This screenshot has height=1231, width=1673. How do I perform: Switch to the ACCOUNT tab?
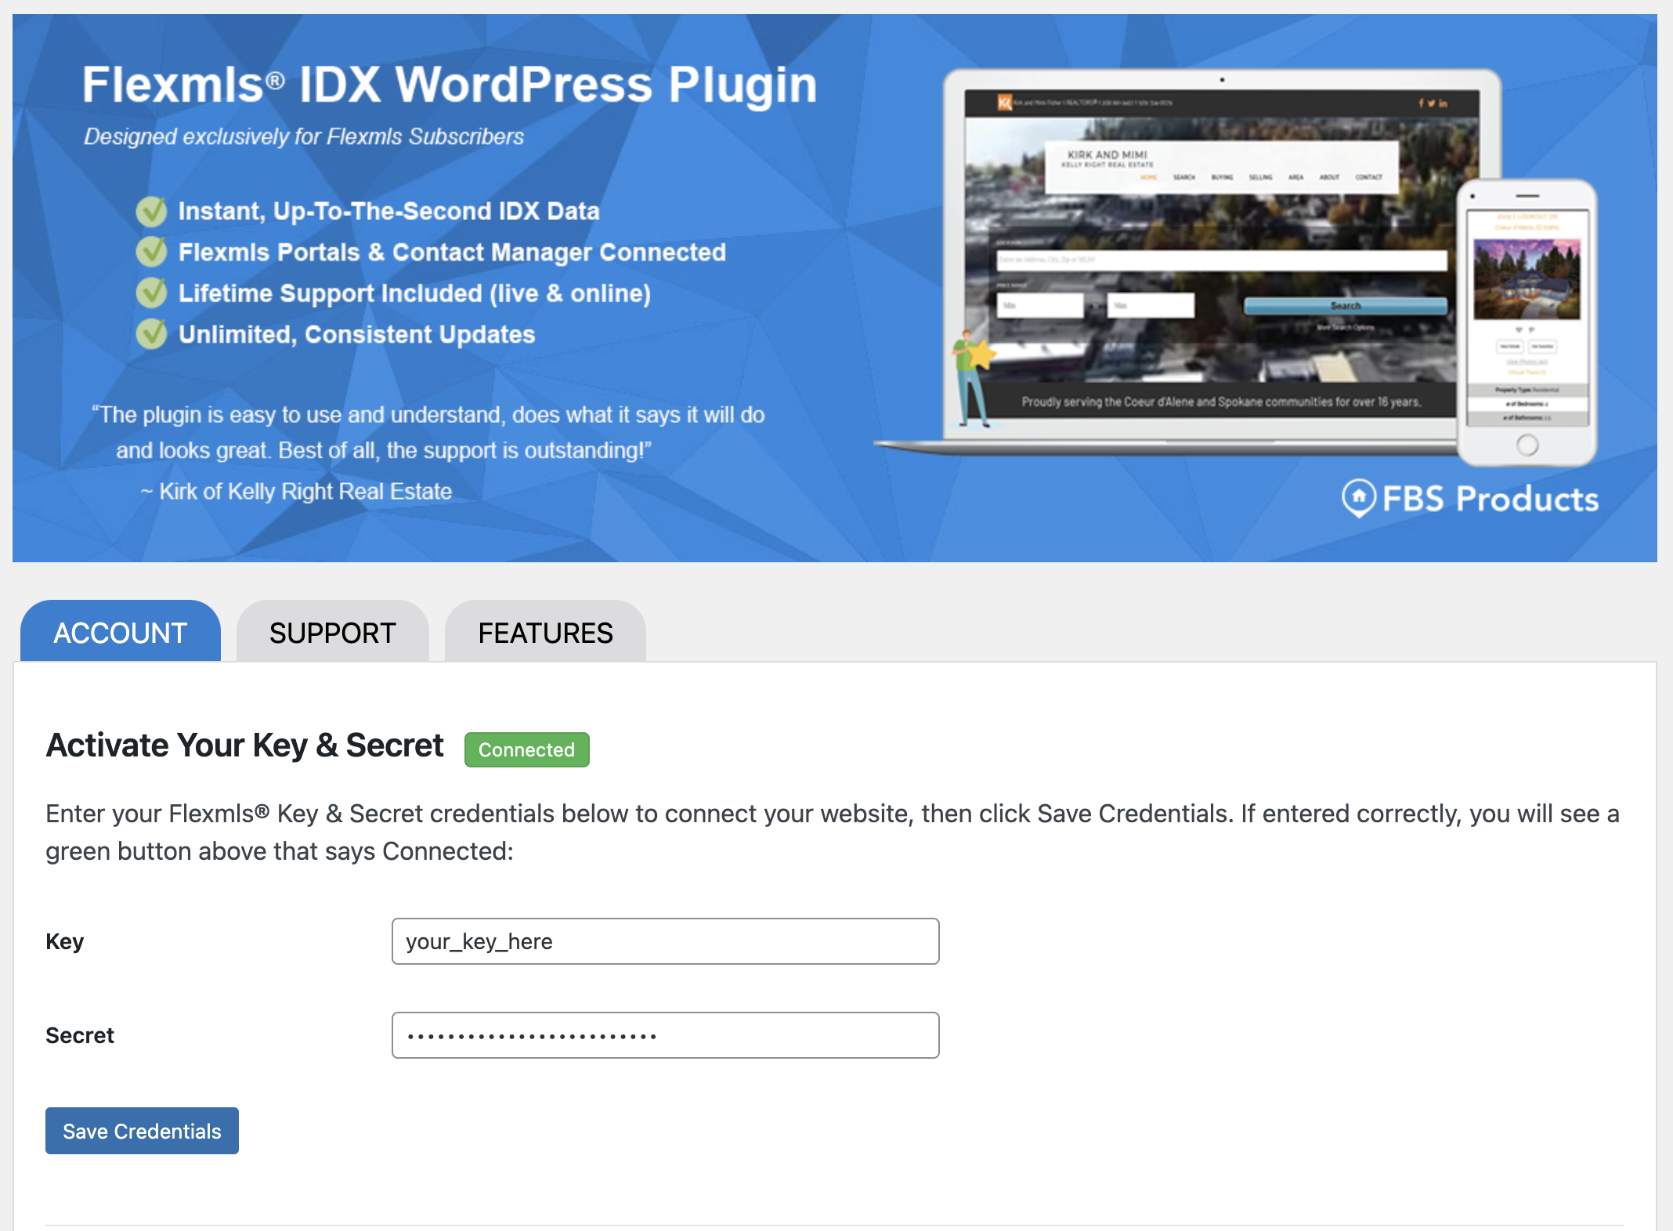[x=121, y=631]
